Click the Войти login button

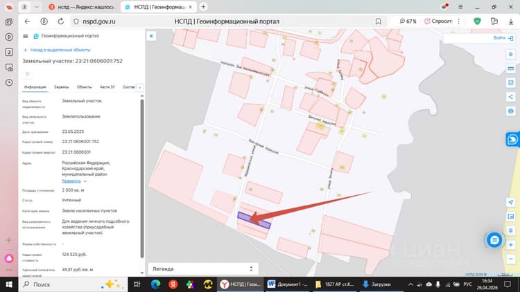(x=503, y=38)
